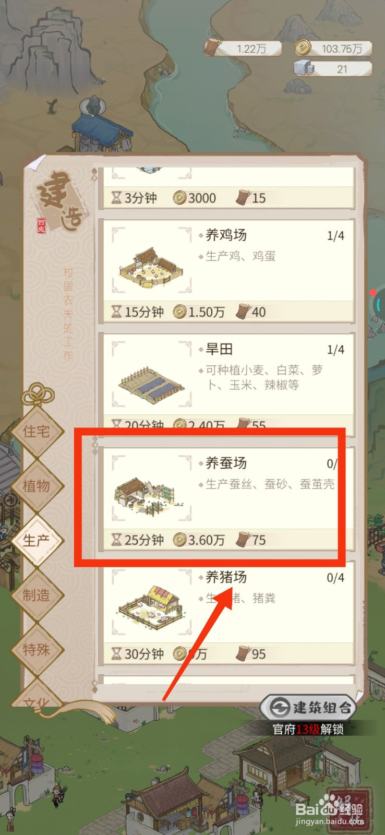385x835 pixels.
Task: Open the 住宅 category tab
Action: [37, 432]
